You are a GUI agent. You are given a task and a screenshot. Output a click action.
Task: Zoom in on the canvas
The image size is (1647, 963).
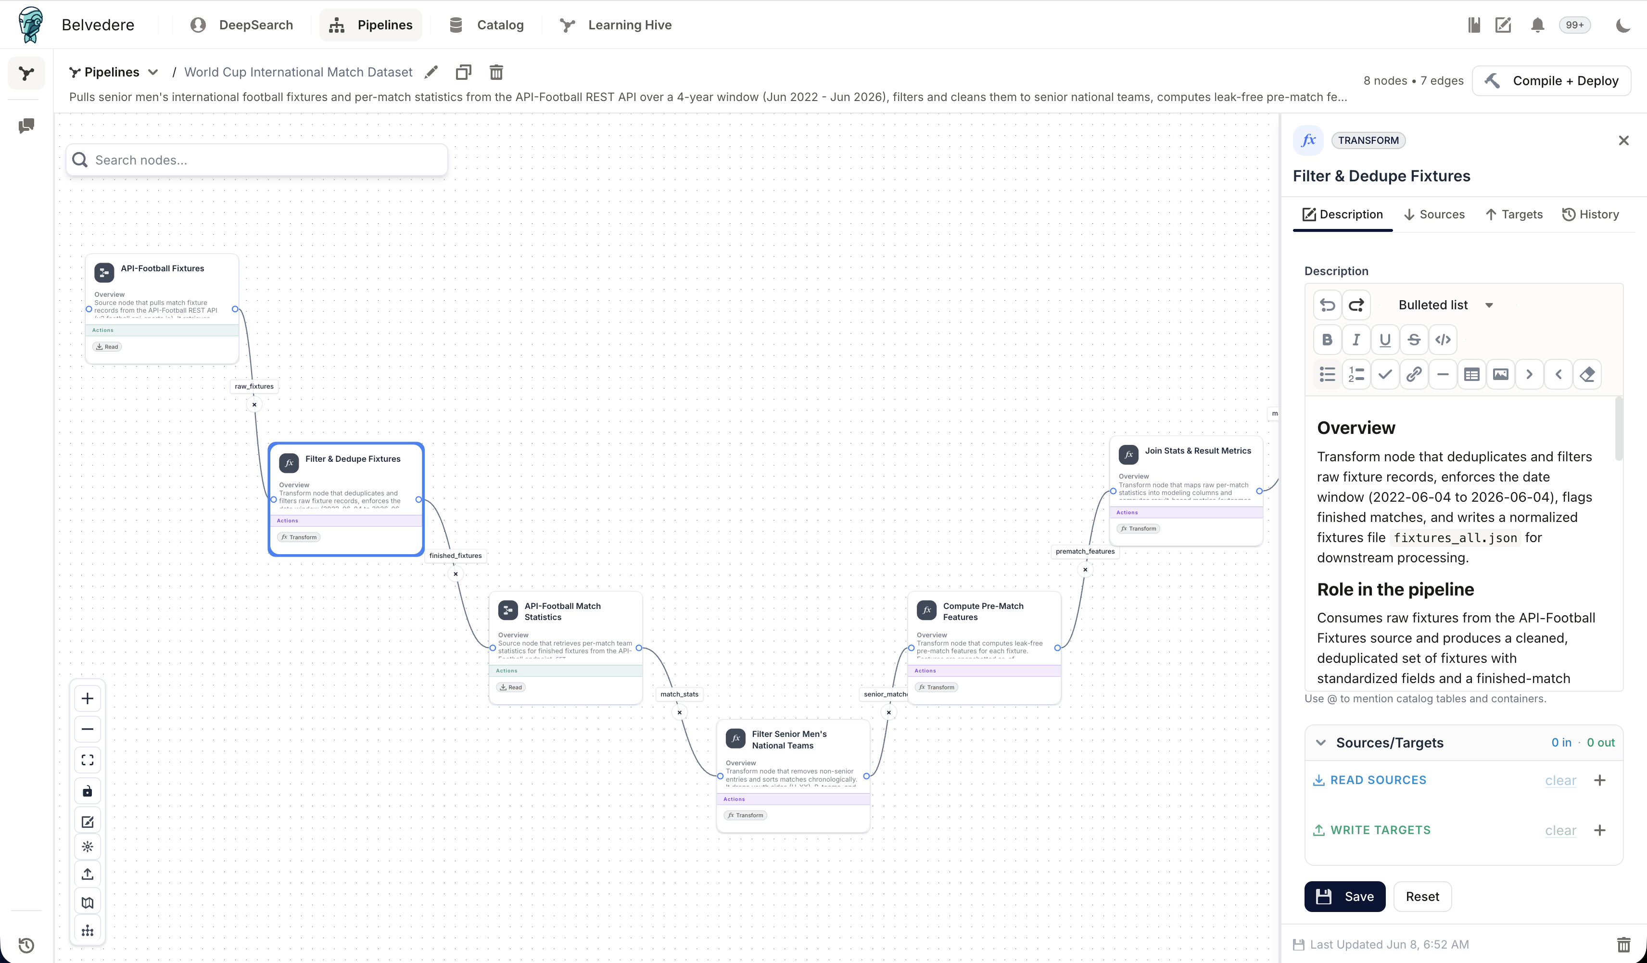[x=88, y=698]
